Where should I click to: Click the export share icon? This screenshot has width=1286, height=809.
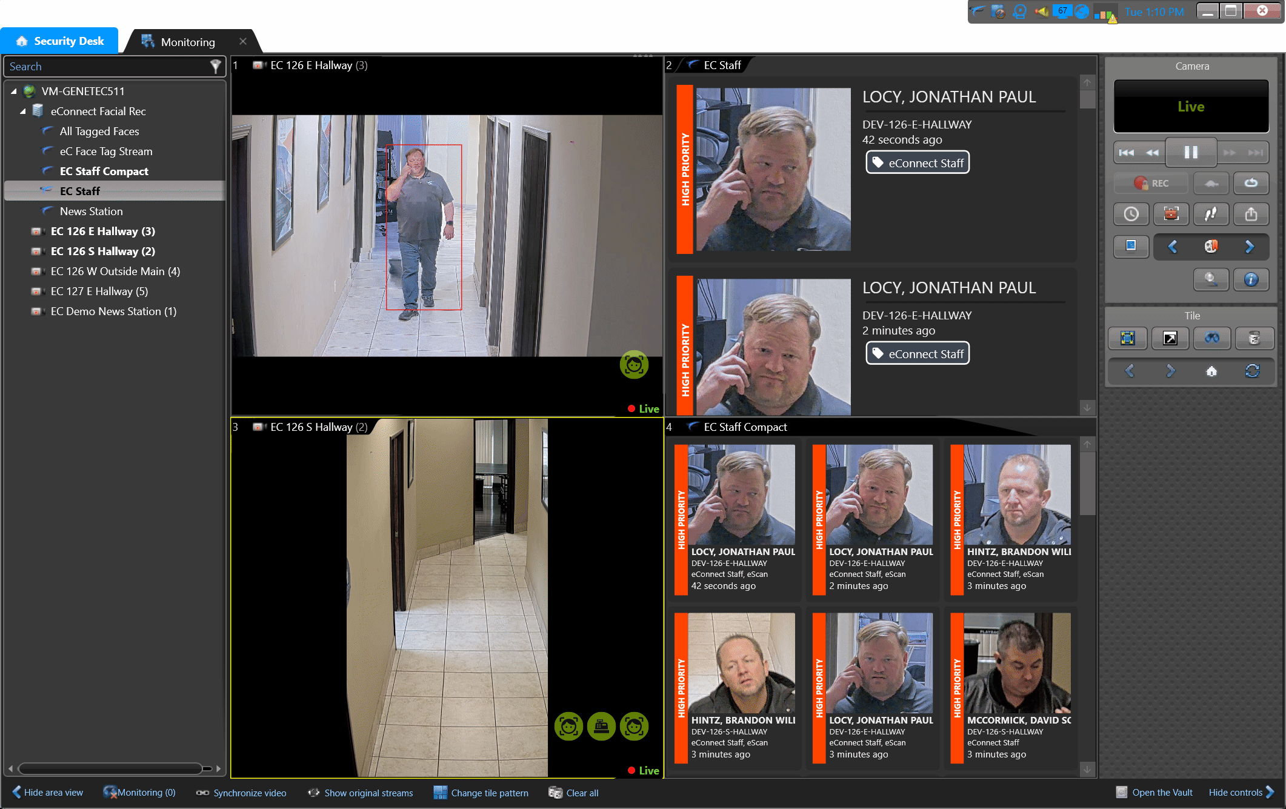pos(1251,214)
